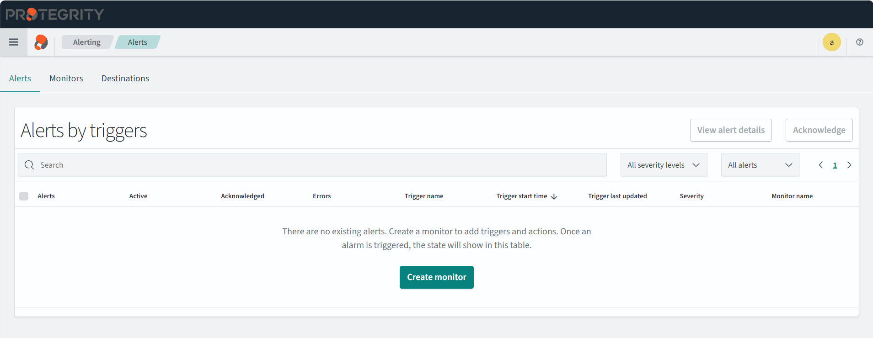Click the View alert details button
873x338 pixels.
[x=730, y=130]
